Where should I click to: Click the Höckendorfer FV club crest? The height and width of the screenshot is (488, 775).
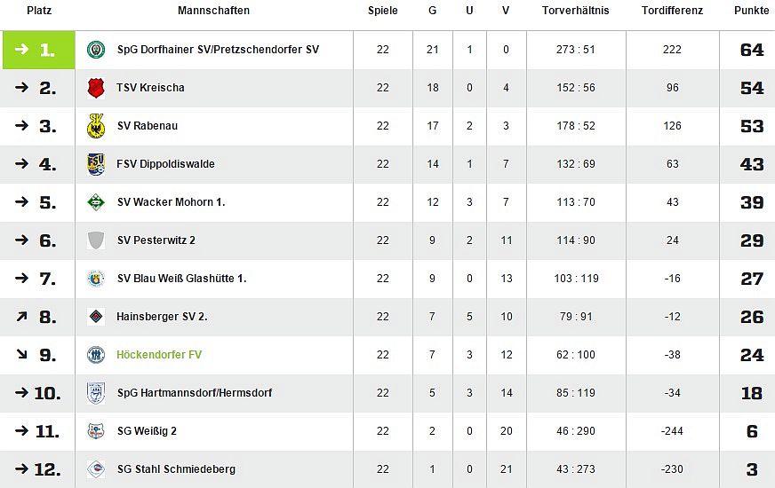point(96,355)
